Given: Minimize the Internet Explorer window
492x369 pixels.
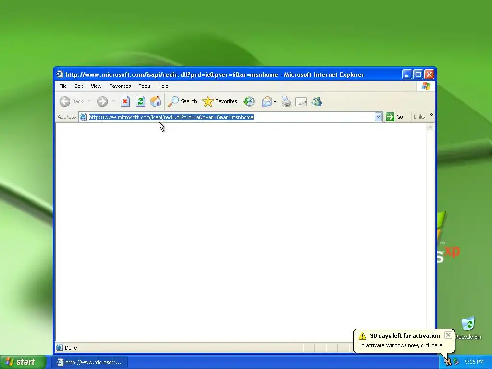Looking at the screenshot, I should click(x=406, y=74).
